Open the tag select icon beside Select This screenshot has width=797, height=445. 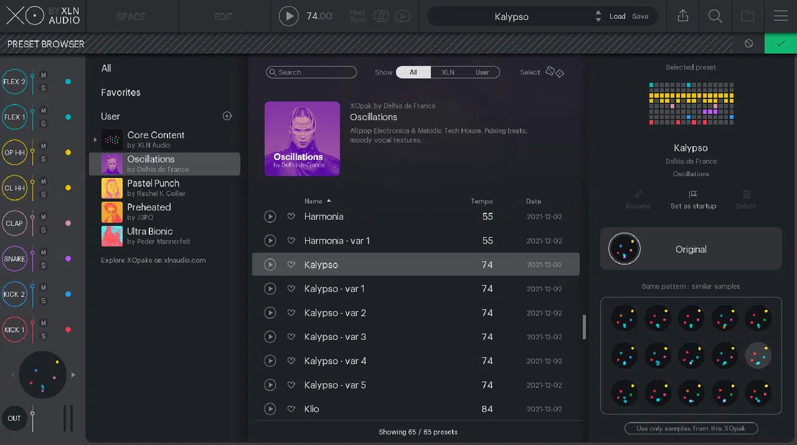pos(555,72)
